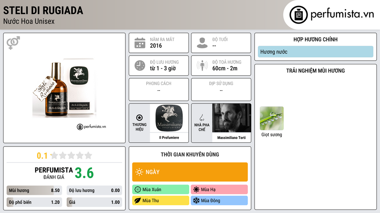Click the sun icon in Ngày bar
Image resolution: width=380 pixels, height=213 pixels.
139,172
